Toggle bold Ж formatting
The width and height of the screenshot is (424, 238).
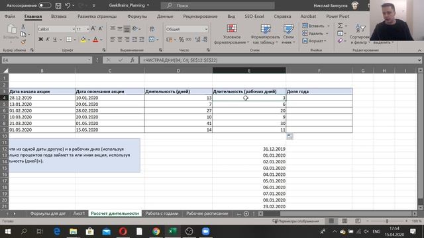pyautogui.click(x=40, y=40)
